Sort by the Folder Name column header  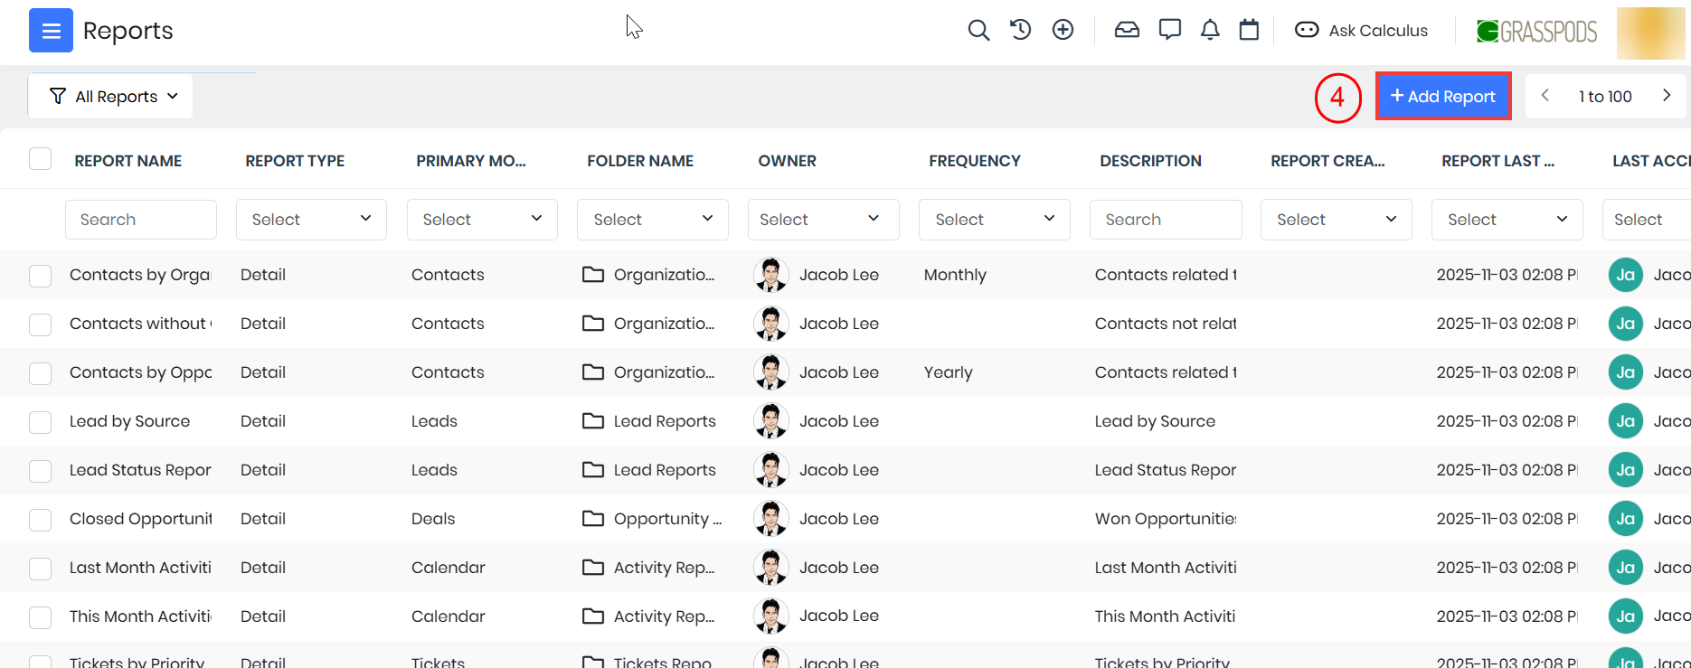pyautogui.click(x=640, y=161)
